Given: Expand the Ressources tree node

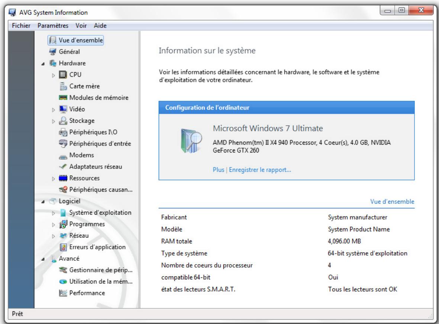Looking at the screenshot, I should click(x=53, y=179).
